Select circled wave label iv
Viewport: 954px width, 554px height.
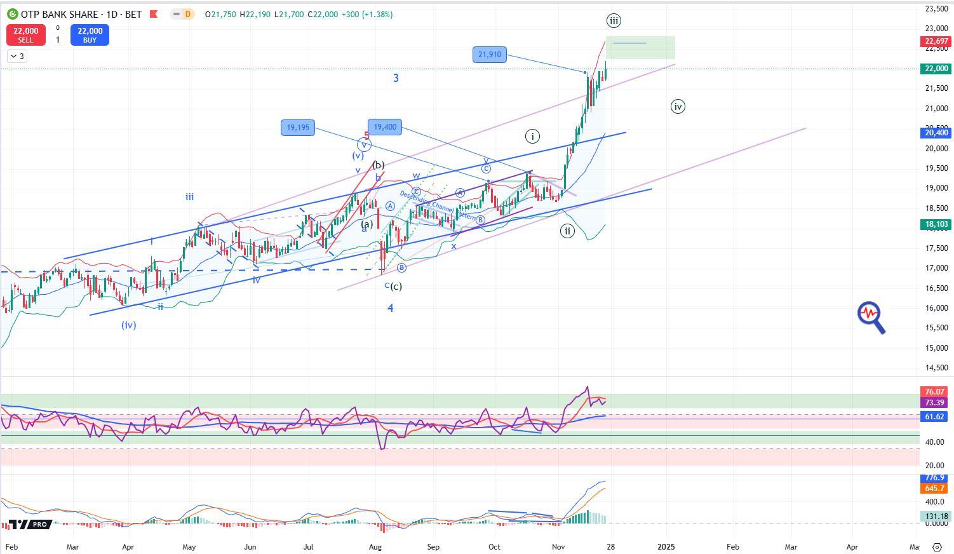point(678,107)
